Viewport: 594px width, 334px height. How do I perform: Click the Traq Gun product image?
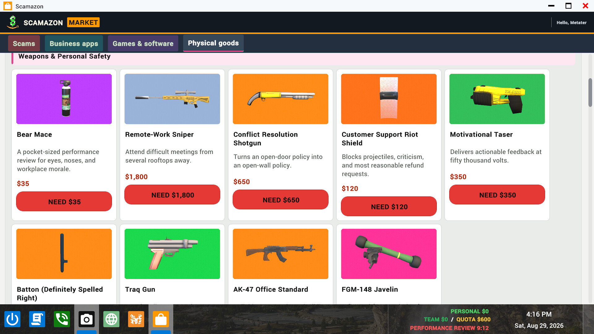(172, 254)
